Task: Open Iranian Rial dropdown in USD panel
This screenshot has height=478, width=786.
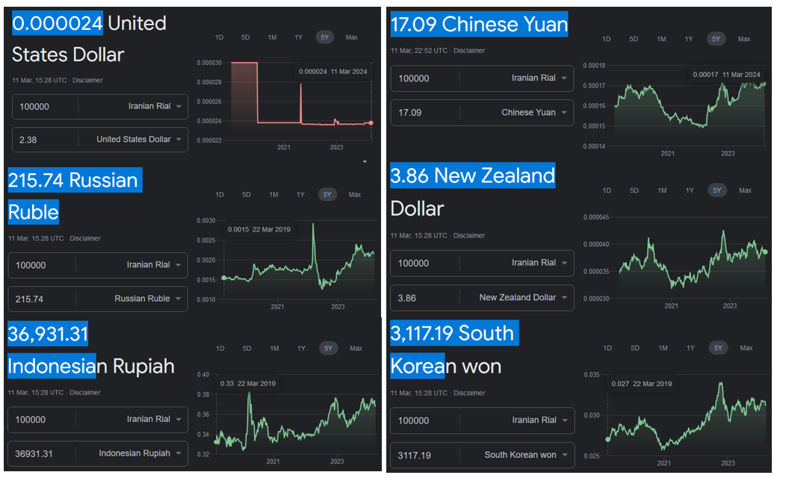Action: tap(153, 106)
